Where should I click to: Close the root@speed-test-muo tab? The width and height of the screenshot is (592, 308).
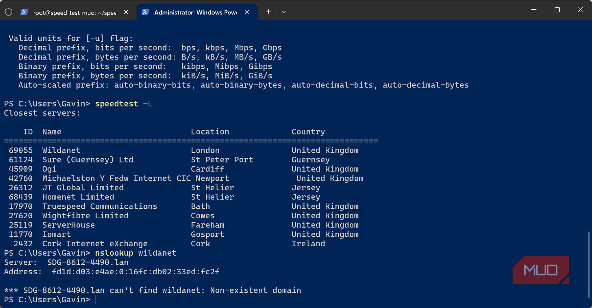(126, 12)
